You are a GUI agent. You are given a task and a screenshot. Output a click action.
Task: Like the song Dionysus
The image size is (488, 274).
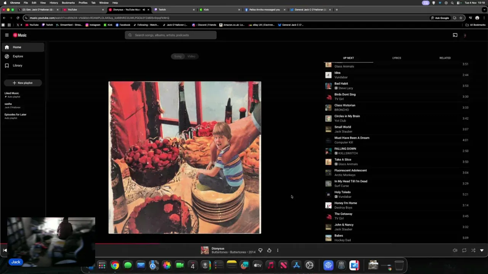coord(269,250)
